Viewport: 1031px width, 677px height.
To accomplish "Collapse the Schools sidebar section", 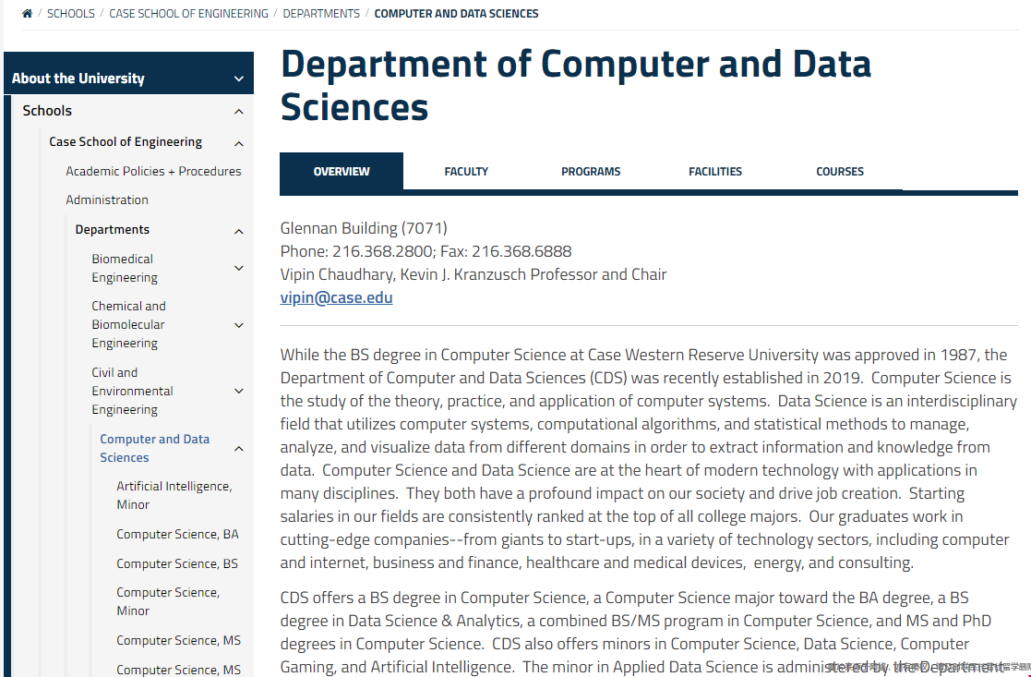I will coord(239,112).
